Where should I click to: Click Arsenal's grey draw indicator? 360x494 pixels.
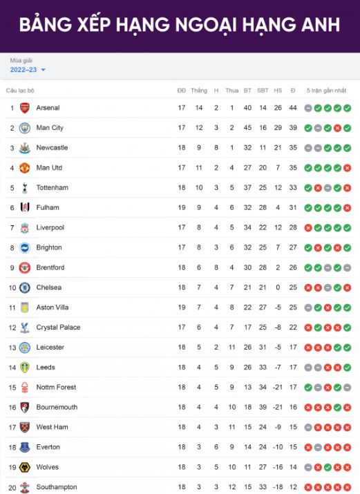[308, 108]
